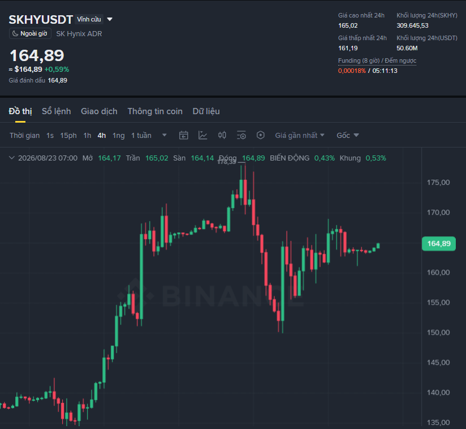Viewport: 466px width, 429px height.
Task: Open the more time intervals dropdown arrow
Action: tap(165, 135)
